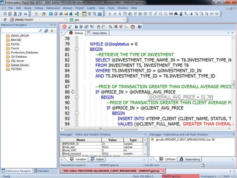The image size is (237, 178).
Task: Click the Step Over debugger icon
Action: pos(81,27)
